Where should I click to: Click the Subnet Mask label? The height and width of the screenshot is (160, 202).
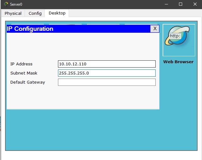point(24,73)
